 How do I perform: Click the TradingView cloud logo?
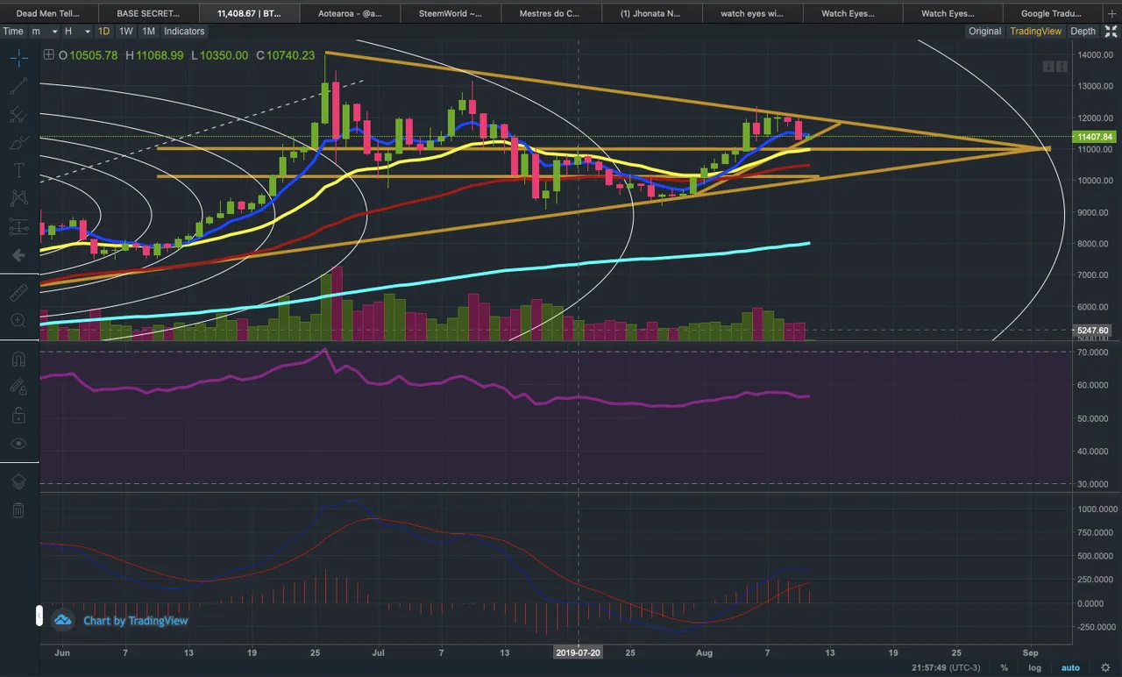62,620
